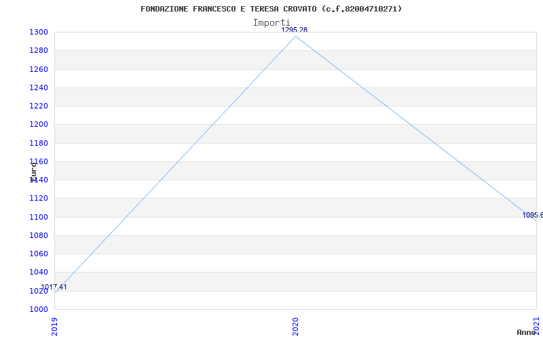Image resolution: width=543 pixels, height=339 pixels.
Task: Click the 2020 x-axis label
Action: click(295, 326)
